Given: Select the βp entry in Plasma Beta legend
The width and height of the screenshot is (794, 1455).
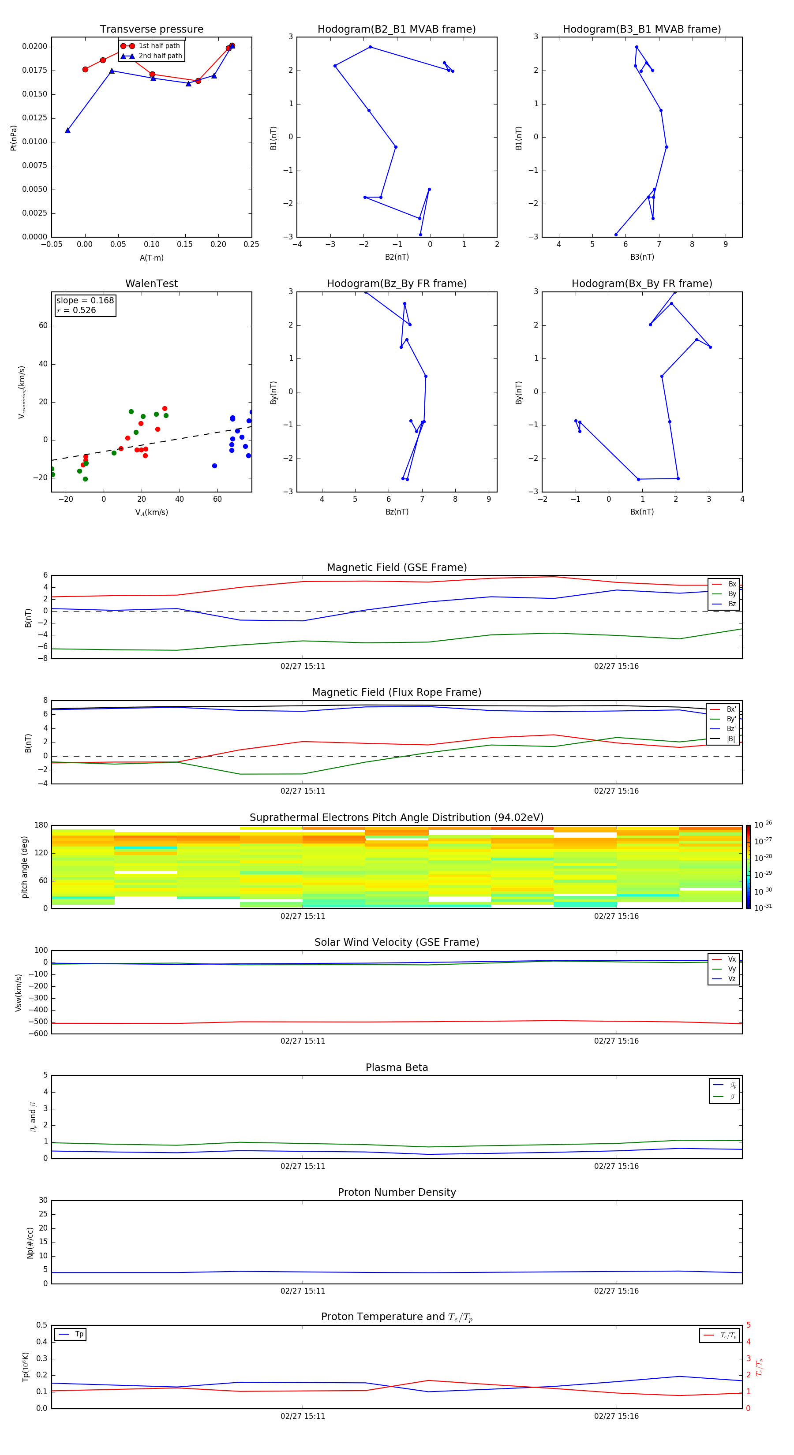Looking at the screenshot, I should pyautogui.click(x=725, y=1085).
